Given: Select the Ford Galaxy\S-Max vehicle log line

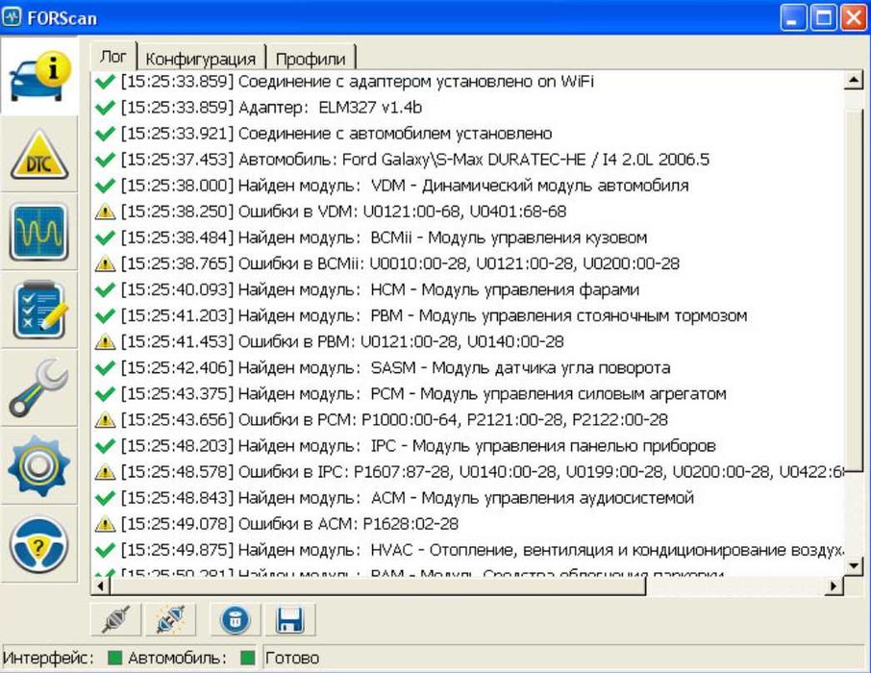Looking at the screenshot, I should 402,160.
